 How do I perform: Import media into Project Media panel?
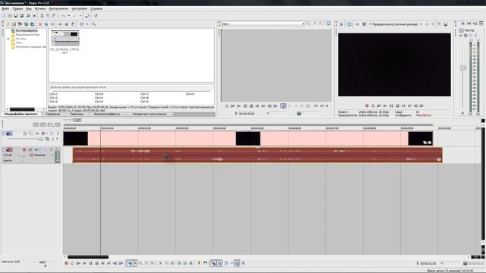(x=8, y=24)
